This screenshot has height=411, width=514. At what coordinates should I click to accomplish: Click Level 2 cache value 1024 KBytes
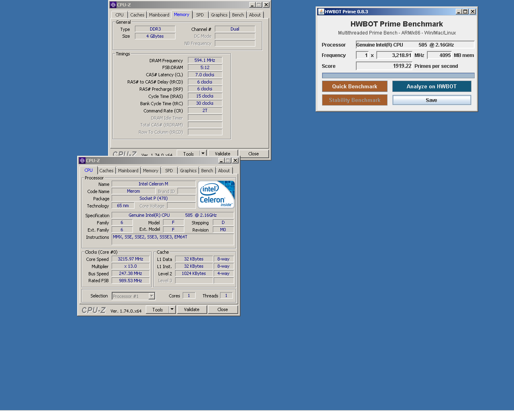click(194, 274)
